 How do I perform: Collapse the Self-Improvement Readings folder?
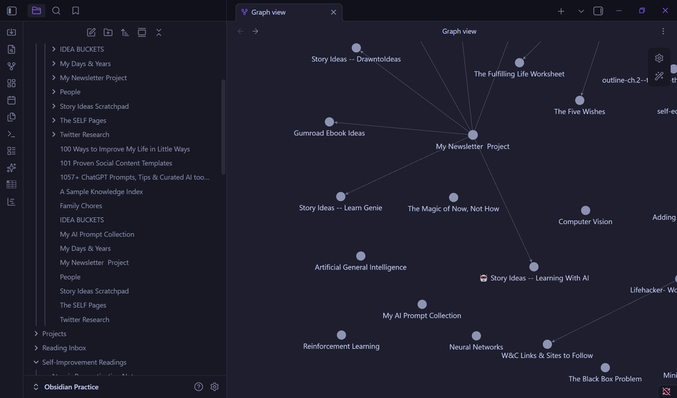click(36, 362)
